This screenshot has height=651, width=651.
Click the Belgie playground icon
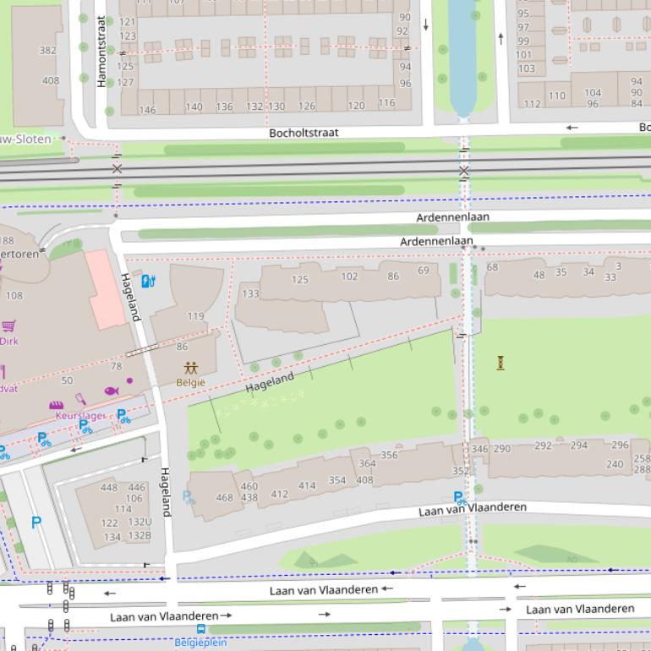(190, 368)
